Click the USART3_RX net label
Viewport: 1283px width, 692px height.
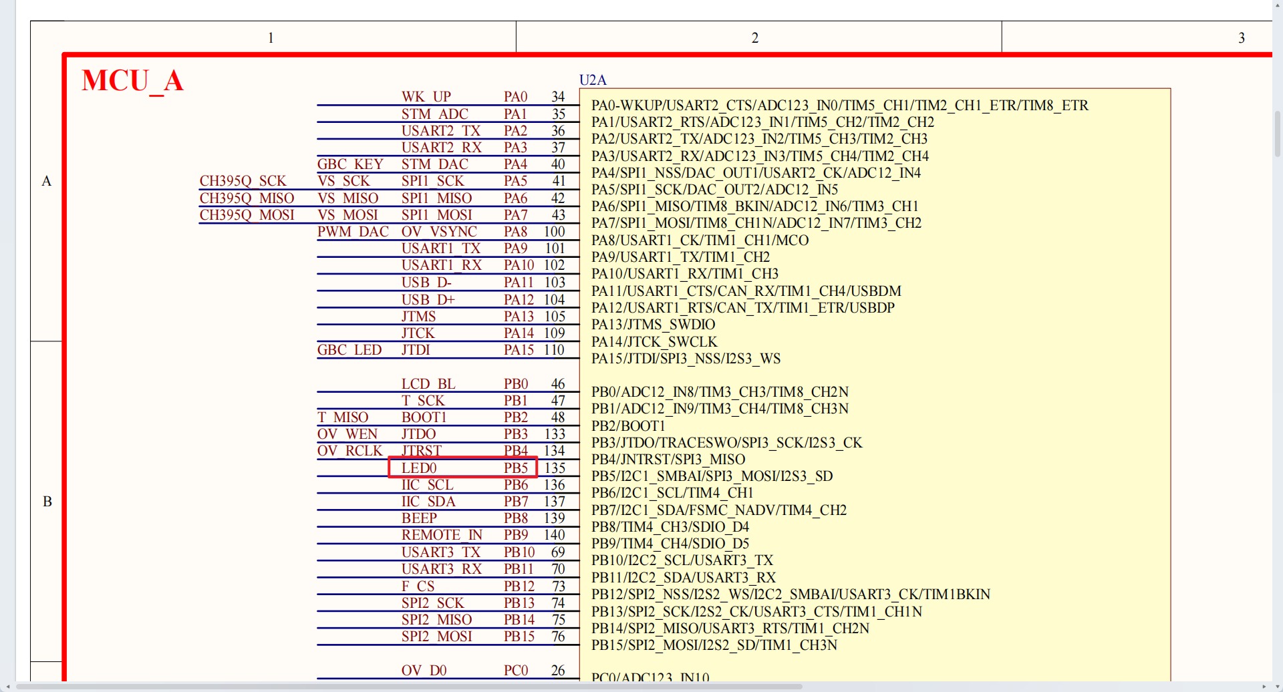(442, 569)
